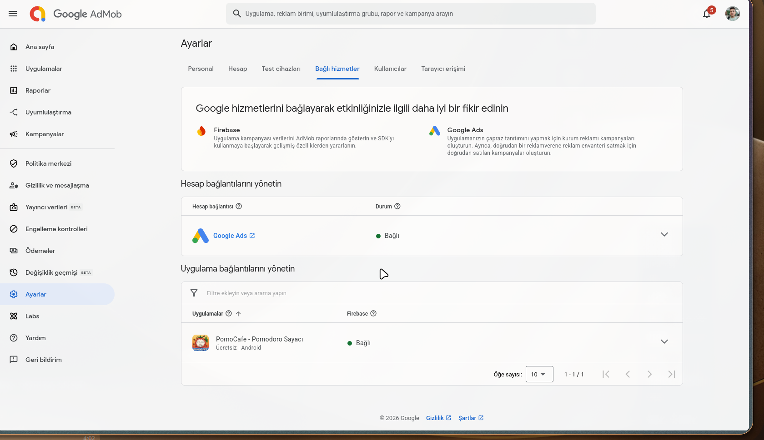Click the Değişiklik geçmişi history icon
The image size is (764, 440).
(14, 272)
